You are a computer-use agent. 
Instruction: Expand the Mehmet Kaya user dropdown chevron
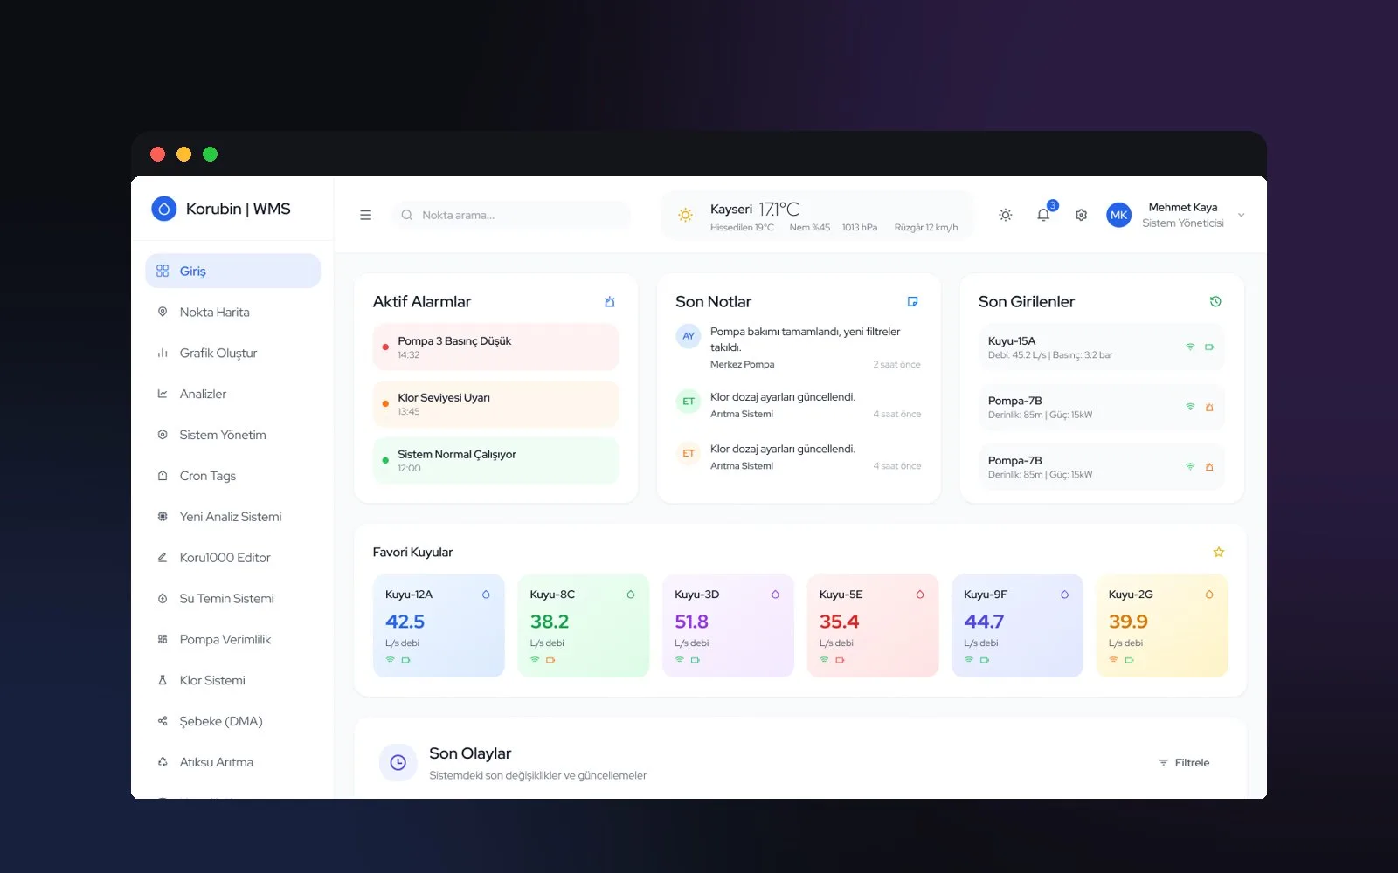tap(1241, 215)
